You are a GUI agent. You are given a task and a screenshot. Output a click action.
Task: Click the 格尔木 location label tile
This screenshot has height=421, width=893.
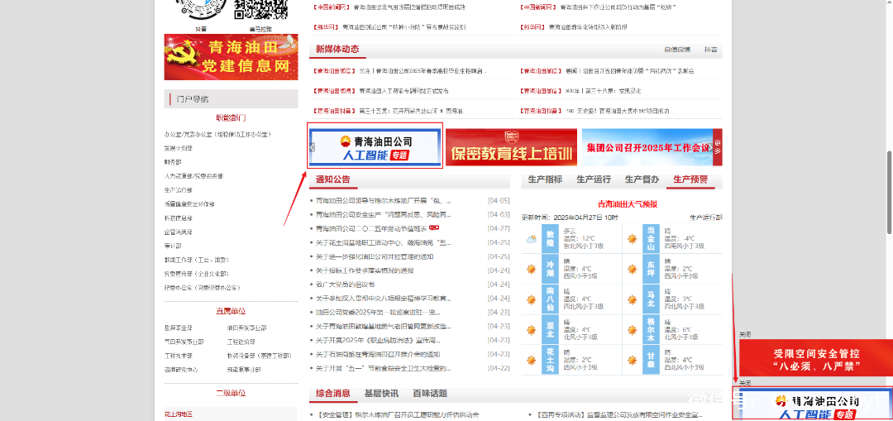point(651,329)
